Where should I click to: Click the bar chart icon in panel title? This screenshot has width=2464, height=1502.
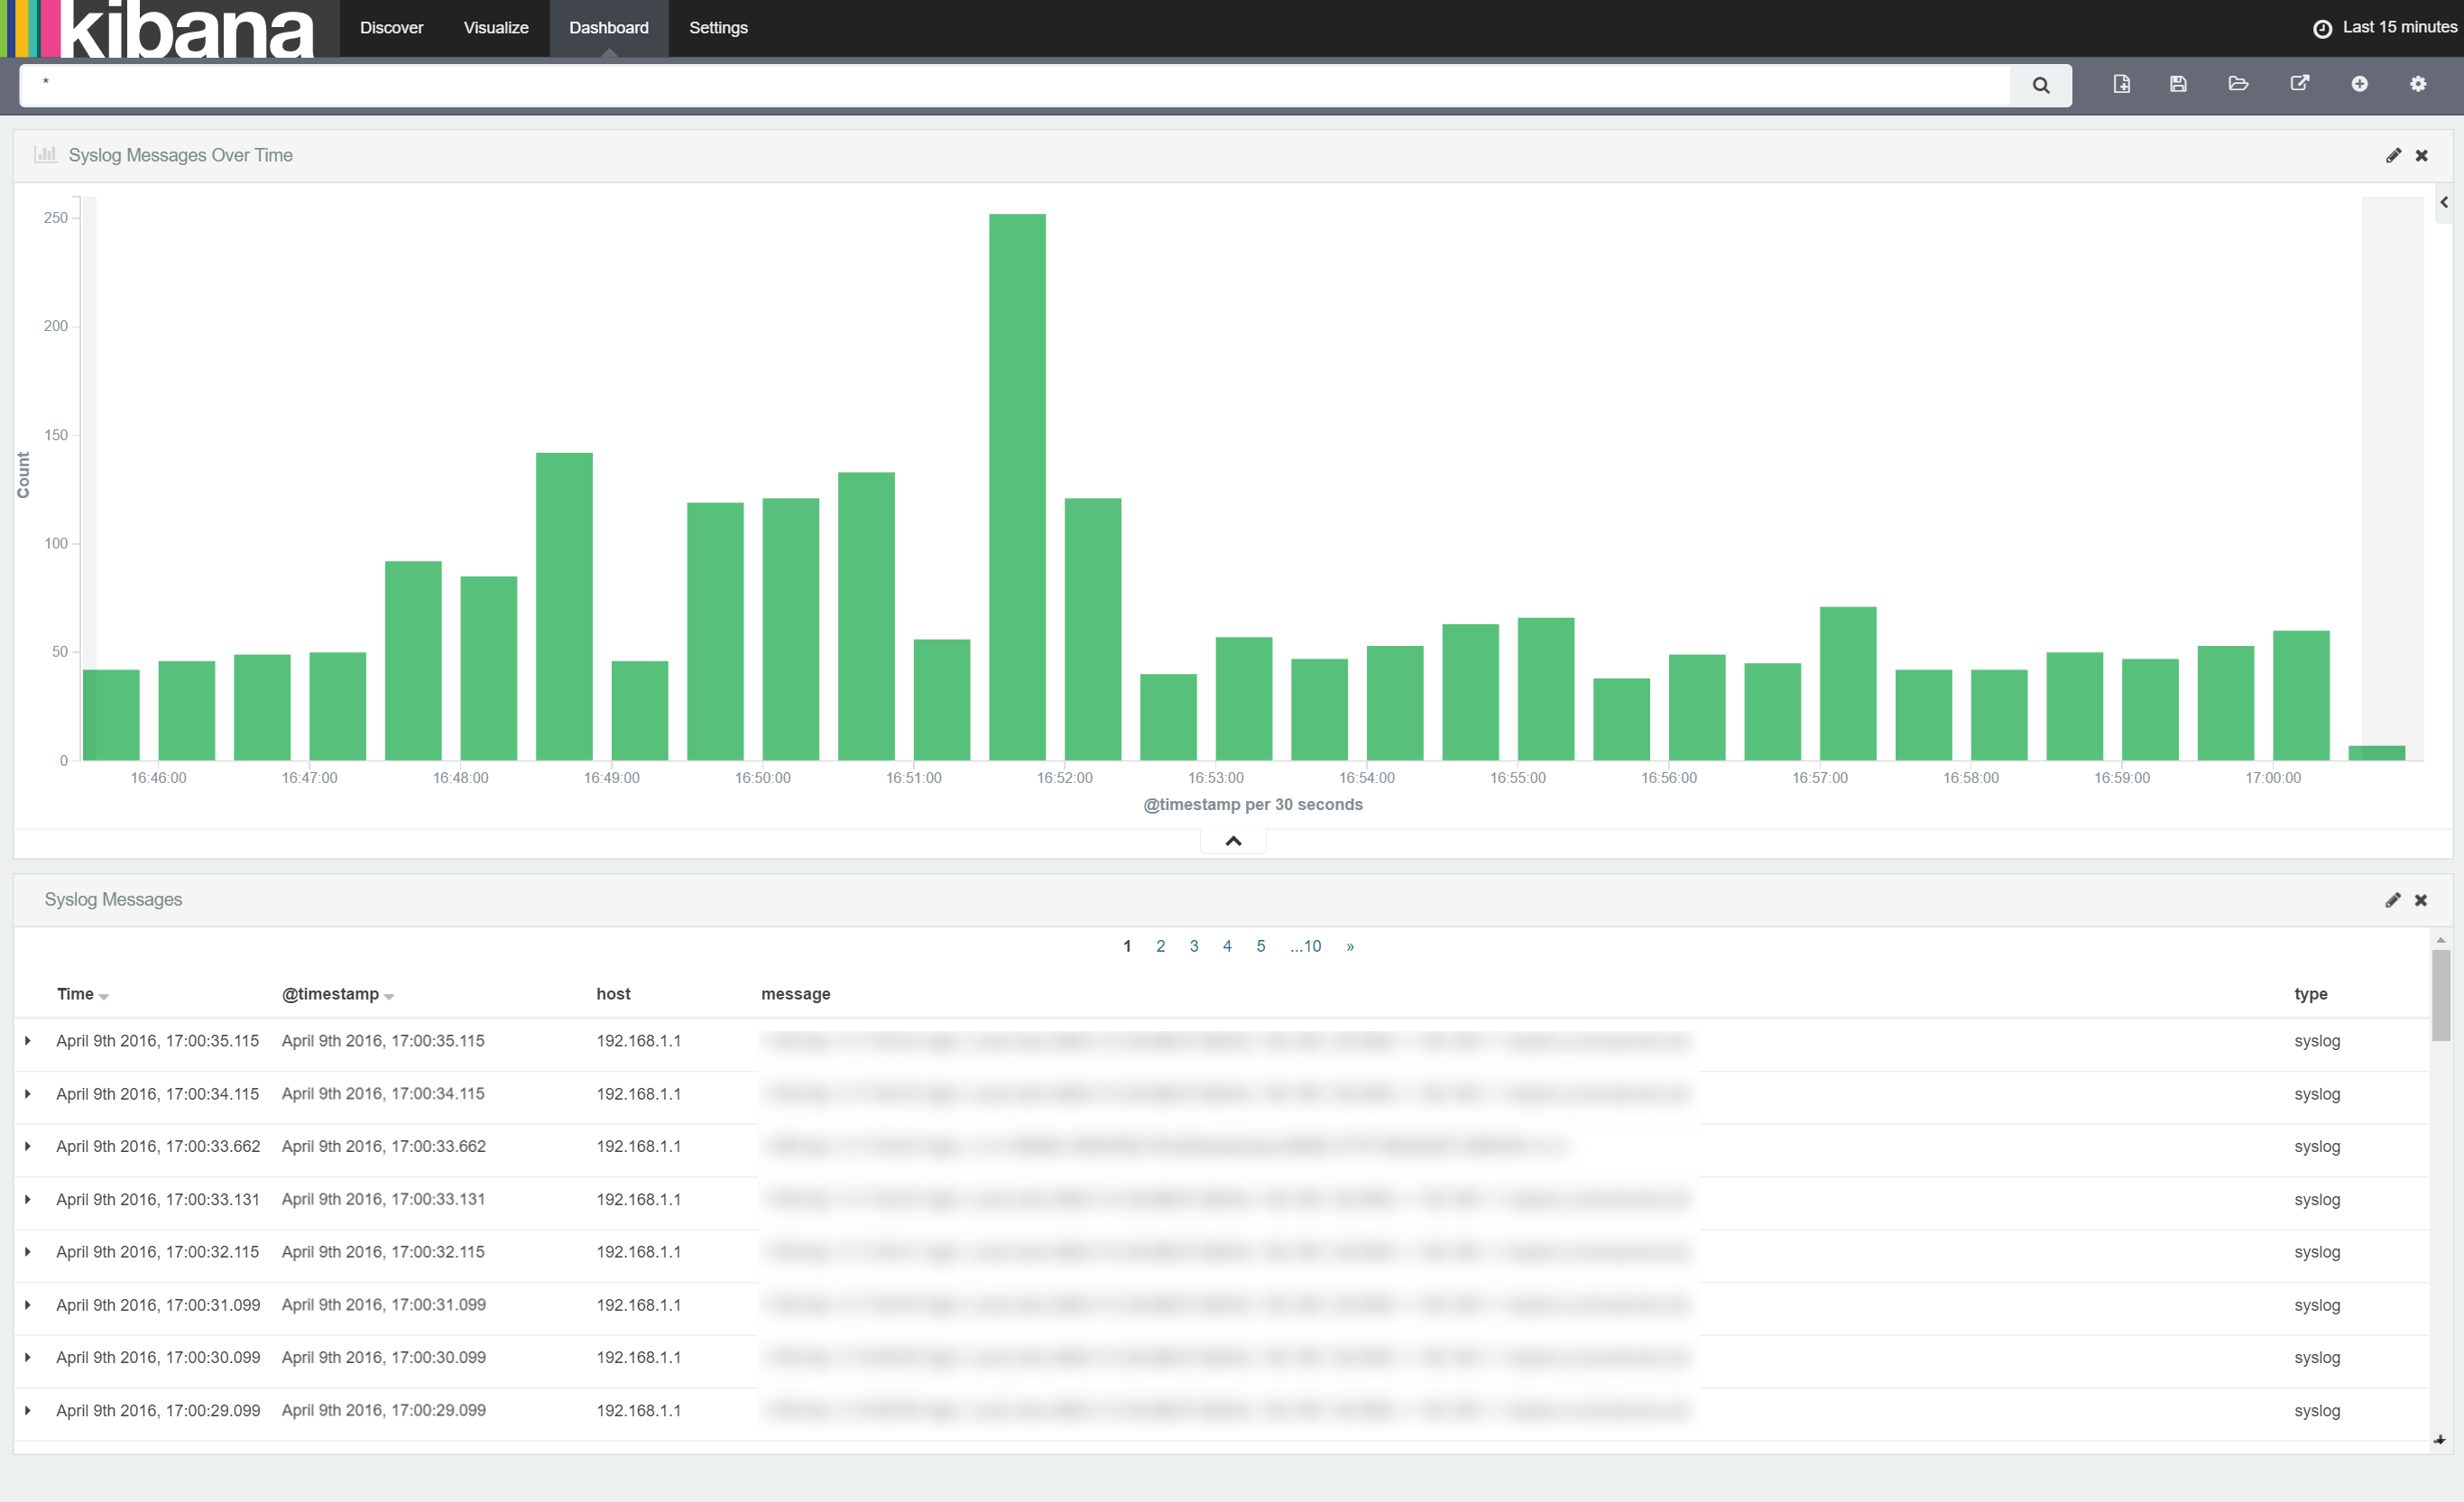click(45, 154)
